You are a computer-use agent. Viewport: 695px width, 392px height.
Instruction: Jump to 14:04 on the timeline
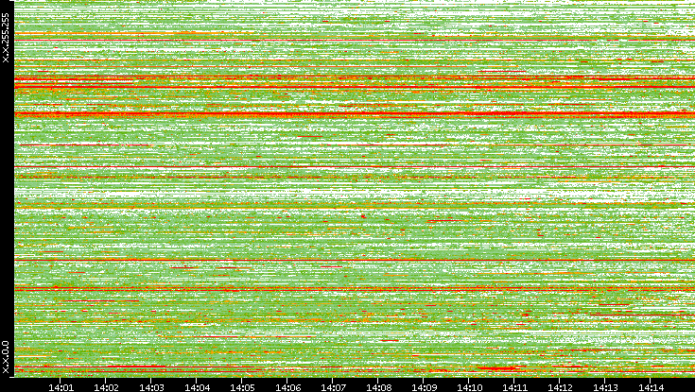198,386
